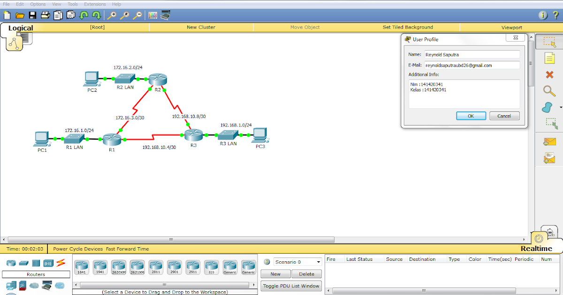Open the Options menu
This screenshot has height=295, width=563.
[38, 4]
